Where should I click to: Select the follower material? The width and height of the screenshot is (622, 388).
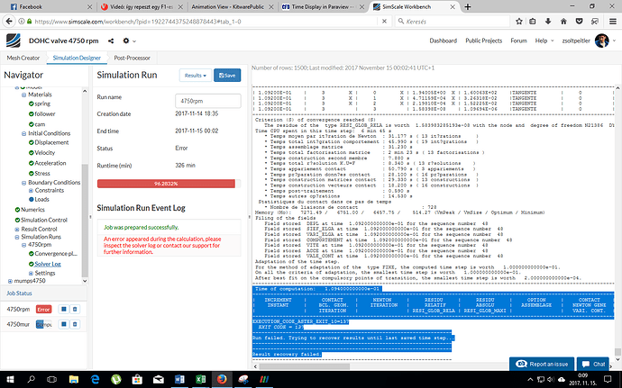click(x=45, y=113)
